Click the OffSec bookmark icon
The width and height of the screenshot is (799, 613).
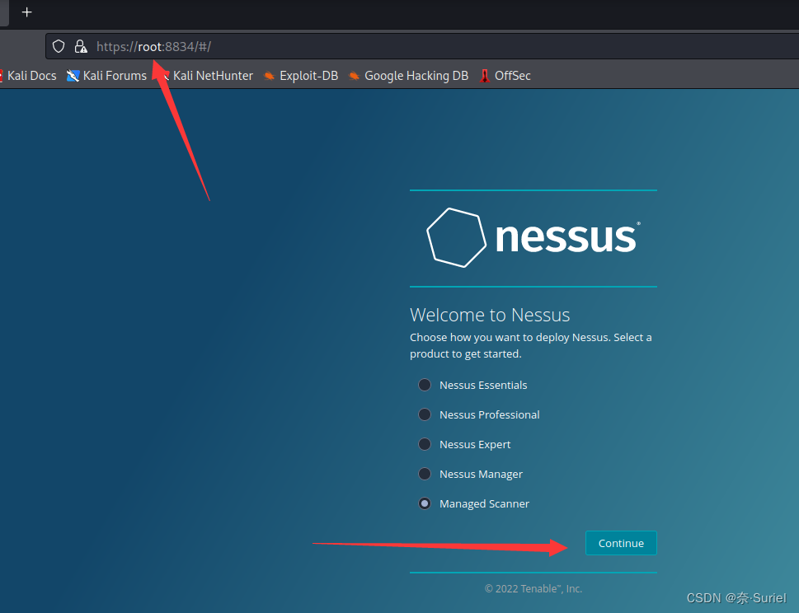coord(485,76)
